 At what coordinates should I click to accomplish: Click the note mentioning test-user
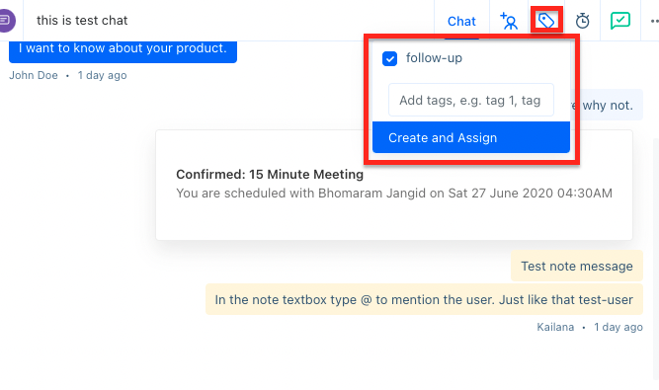tap(424, 299)
